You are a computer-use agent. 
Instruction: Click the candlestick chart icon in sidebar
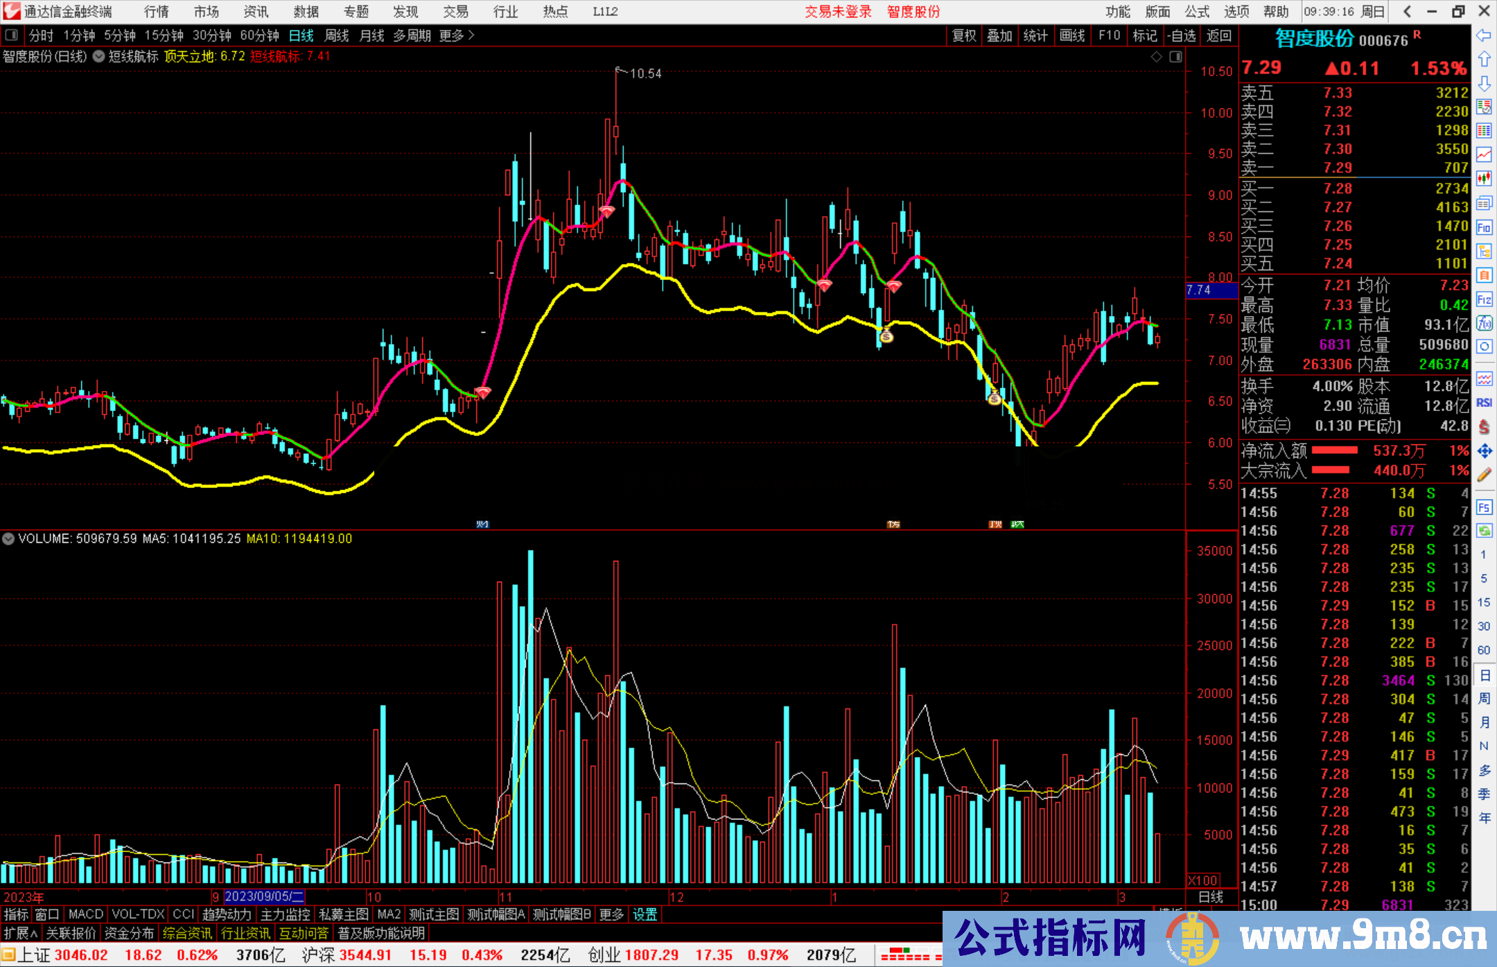1484,178
